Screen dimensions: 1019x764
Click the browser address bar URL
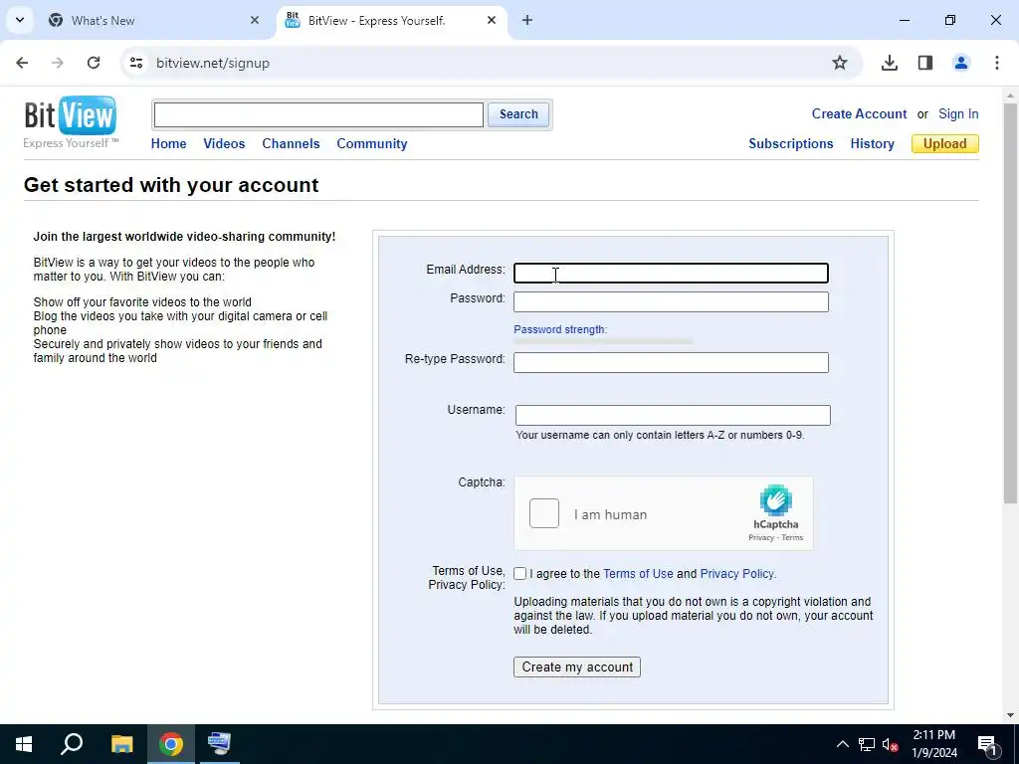[213, 63]
